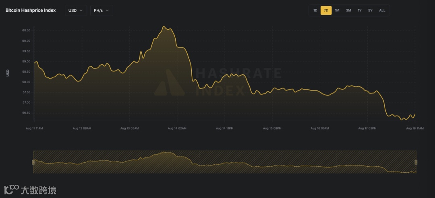Select the 7D time range
435x198 pixels.
[326, 10]
